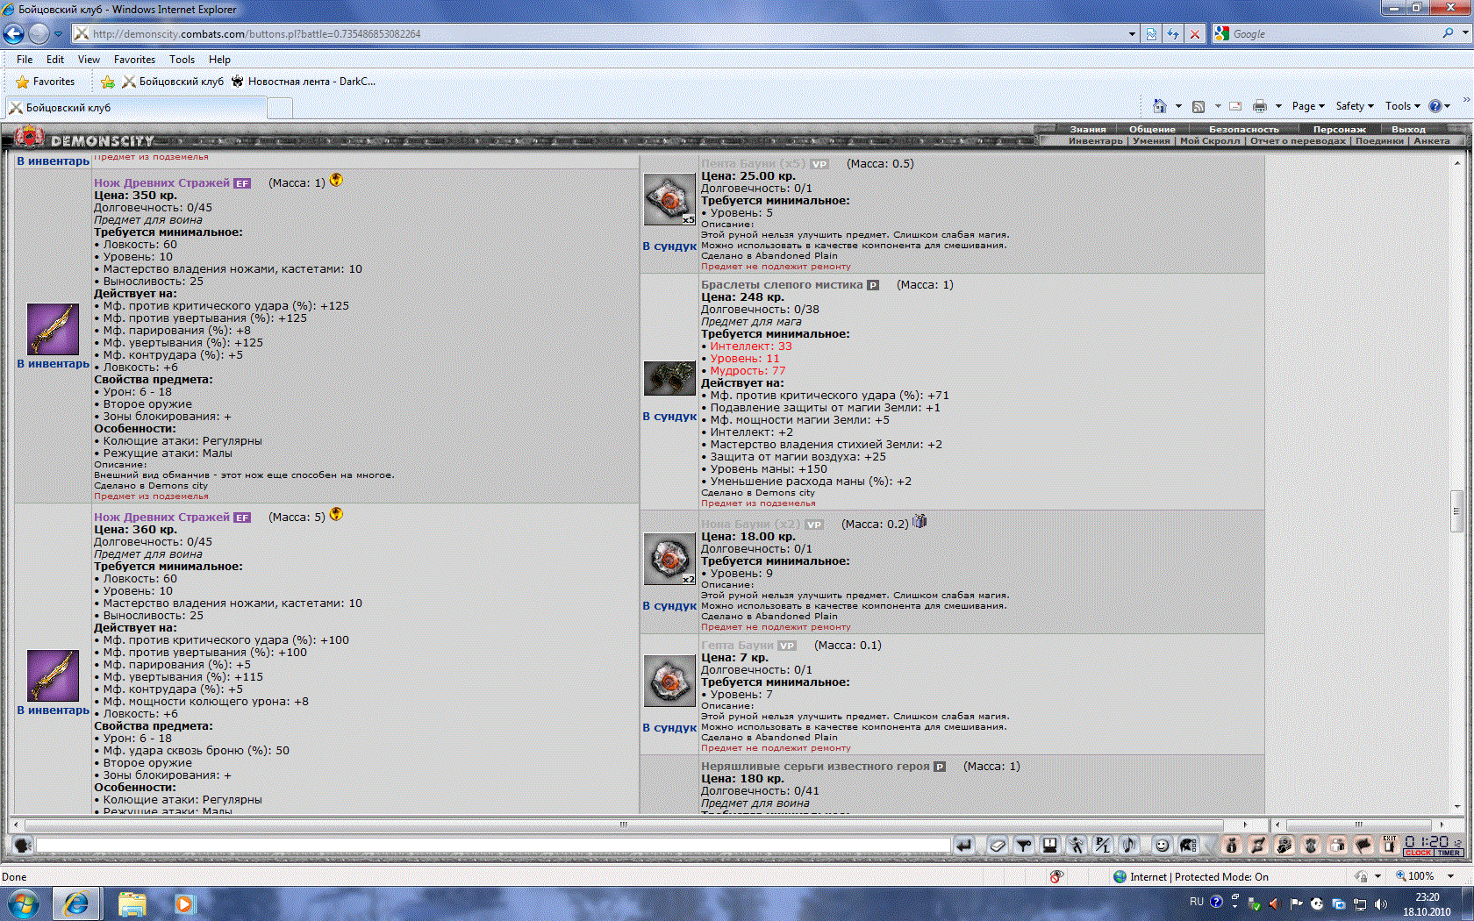Click the running man icon

point(1077,845)
